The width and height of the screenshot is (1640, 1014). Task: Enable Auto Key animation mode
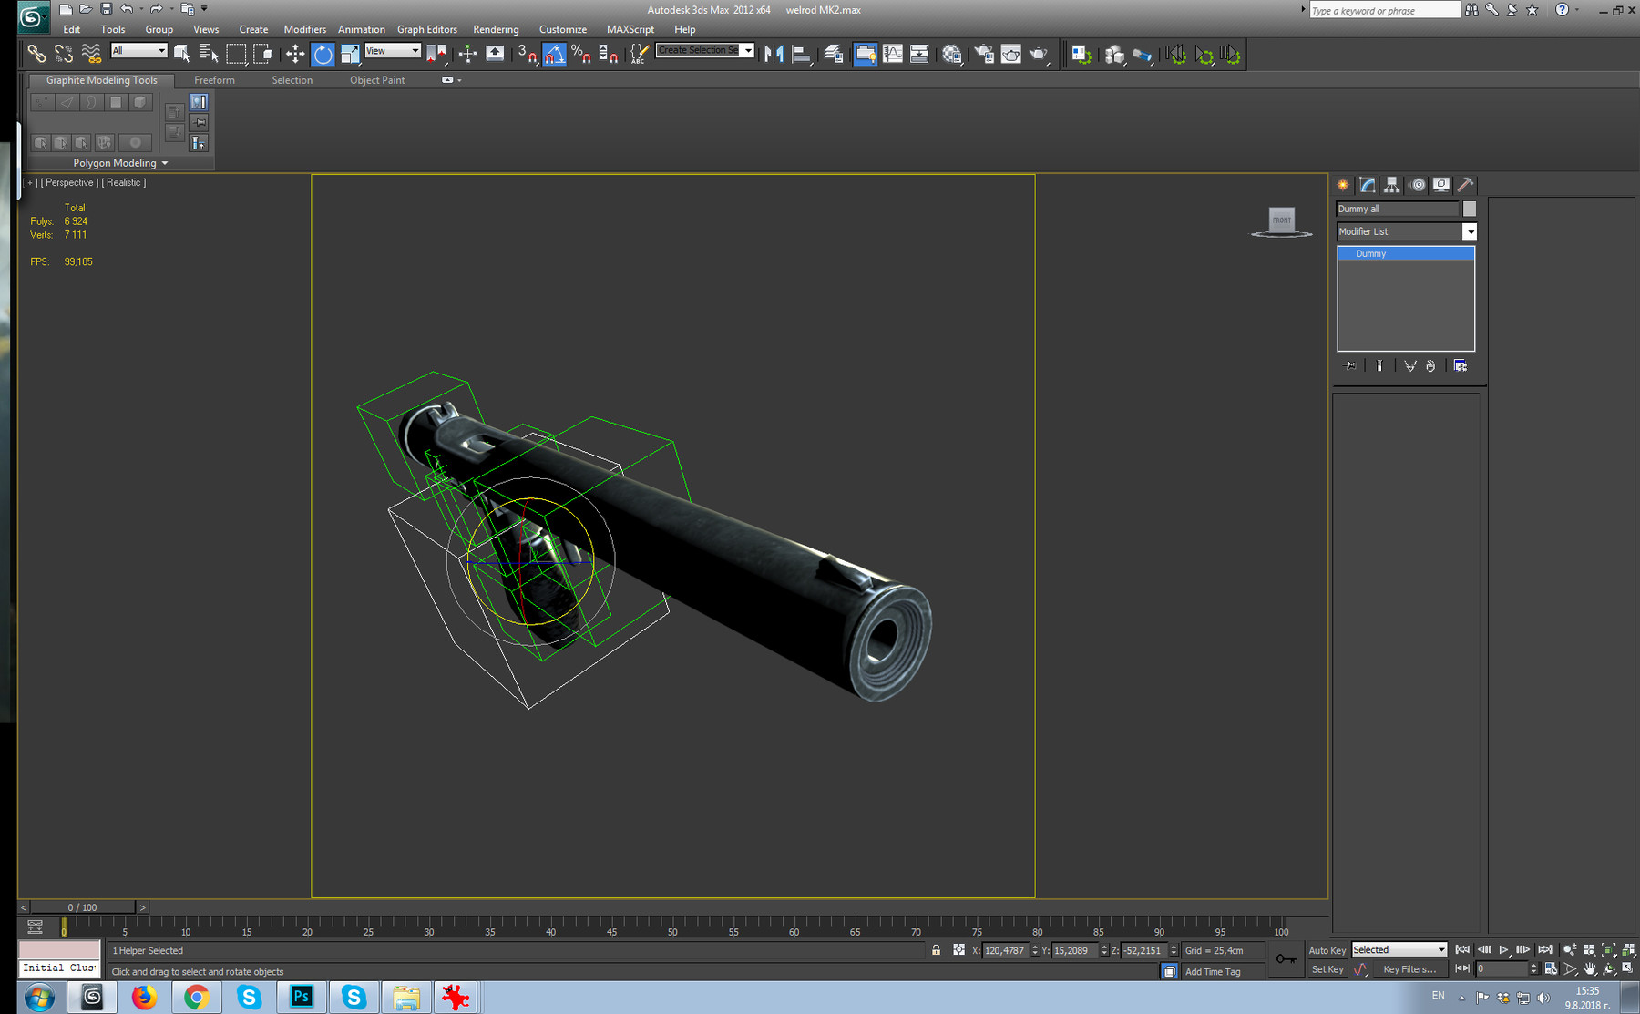1327,949
